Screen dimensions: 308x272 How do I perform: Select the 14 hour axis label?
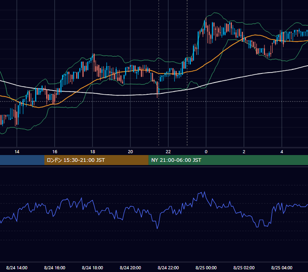17,152
